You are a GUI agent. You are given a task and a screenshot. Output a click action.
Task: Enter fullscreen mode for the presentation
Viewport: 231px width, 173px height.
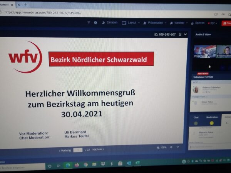coord(180,35)
